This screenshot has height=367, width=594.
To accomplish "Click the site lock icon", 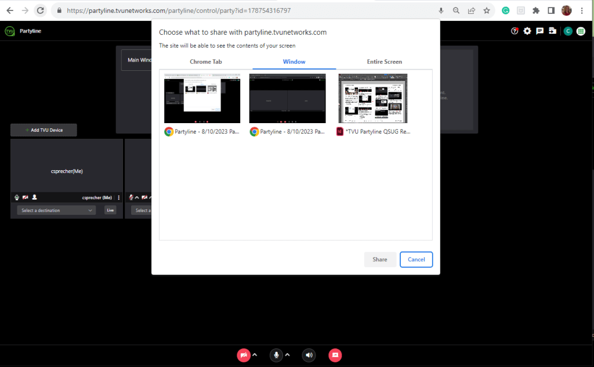I will (x=59, y=10).
